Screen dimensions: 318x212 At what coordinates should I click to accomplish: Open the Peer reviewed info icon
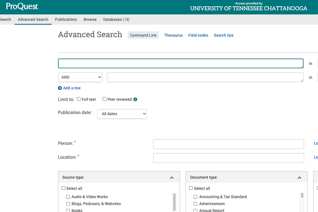click(135, 99)
